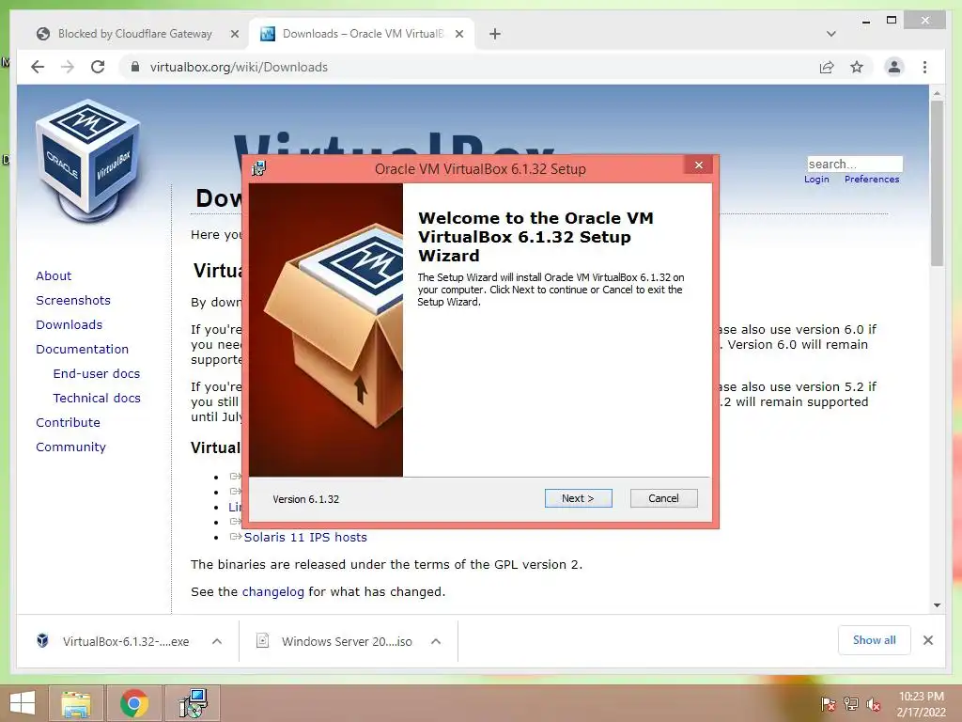This screenshot has height=722, width=962.
Task: Click scrollbar up arrow on webpage
Action: [937, 93]
